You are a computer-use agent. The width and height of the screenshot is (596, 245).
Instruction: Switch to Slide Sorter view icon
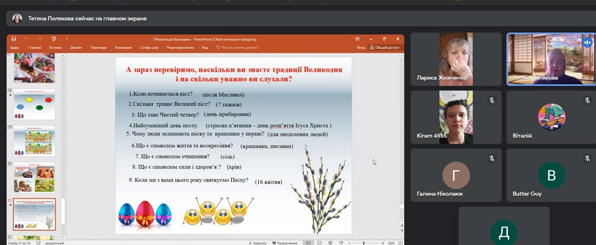(x=319, y=243)
